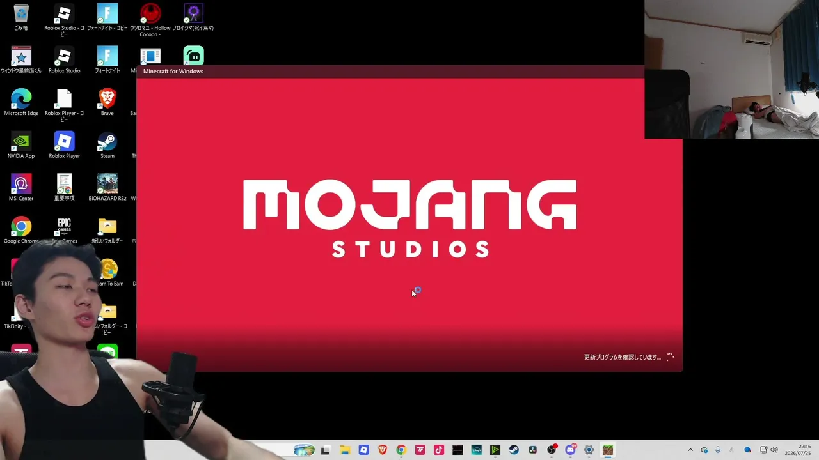
Task: Select the Roblox Player - コピー desktop file
Action: click(64, 105)
